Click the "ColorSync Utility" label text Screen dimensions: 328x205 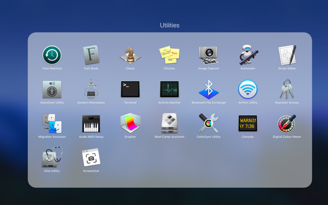coord(209,137)
